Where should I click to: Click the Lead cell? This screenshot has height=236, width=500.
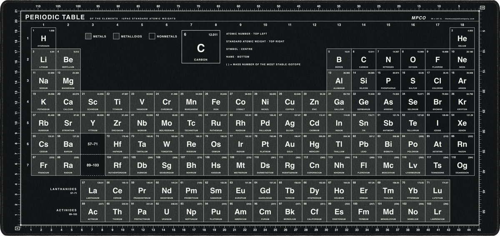click(364, 144)
